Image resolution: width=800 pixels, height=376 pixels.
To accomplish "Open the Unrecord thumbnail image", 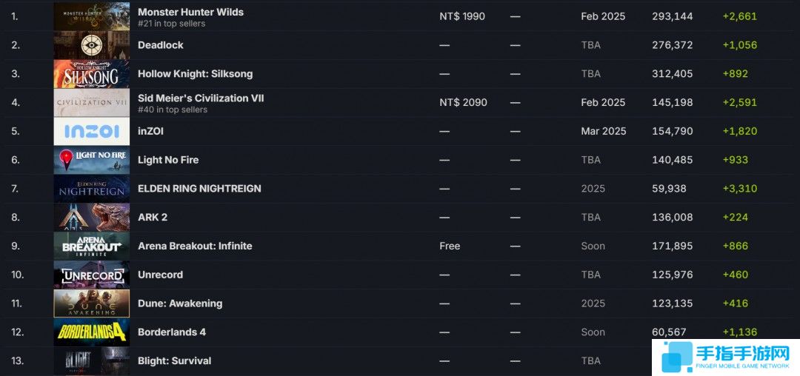I will click(x=91, y=275).
